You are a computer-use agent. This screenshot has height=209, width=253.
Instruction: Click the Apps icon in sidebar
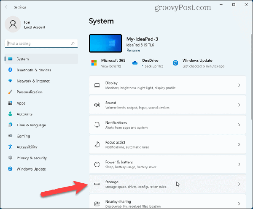coord(10,103)
